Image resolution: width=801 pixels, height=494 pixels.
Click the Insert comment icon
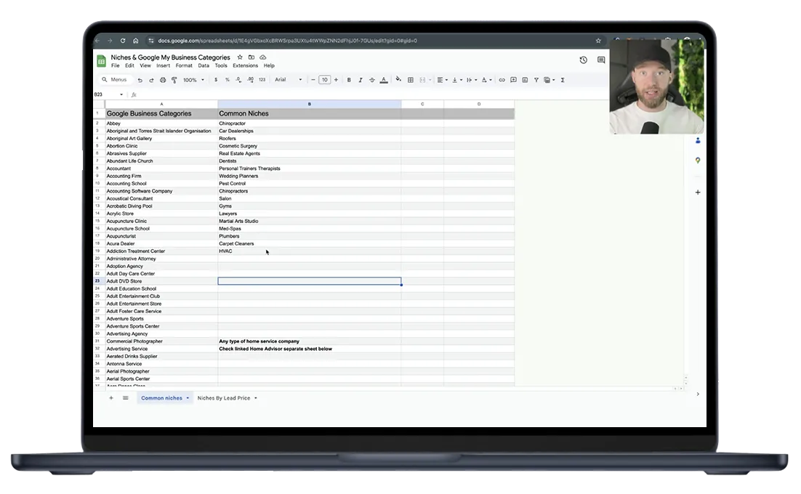click(x=513, y=80)
